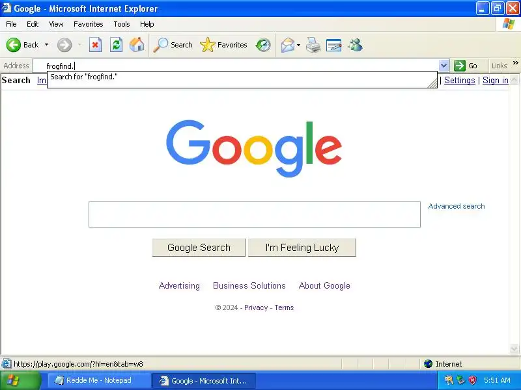This screenshot has width=521, height=390.
Task: Open the Tools menu
Action: 122,24
